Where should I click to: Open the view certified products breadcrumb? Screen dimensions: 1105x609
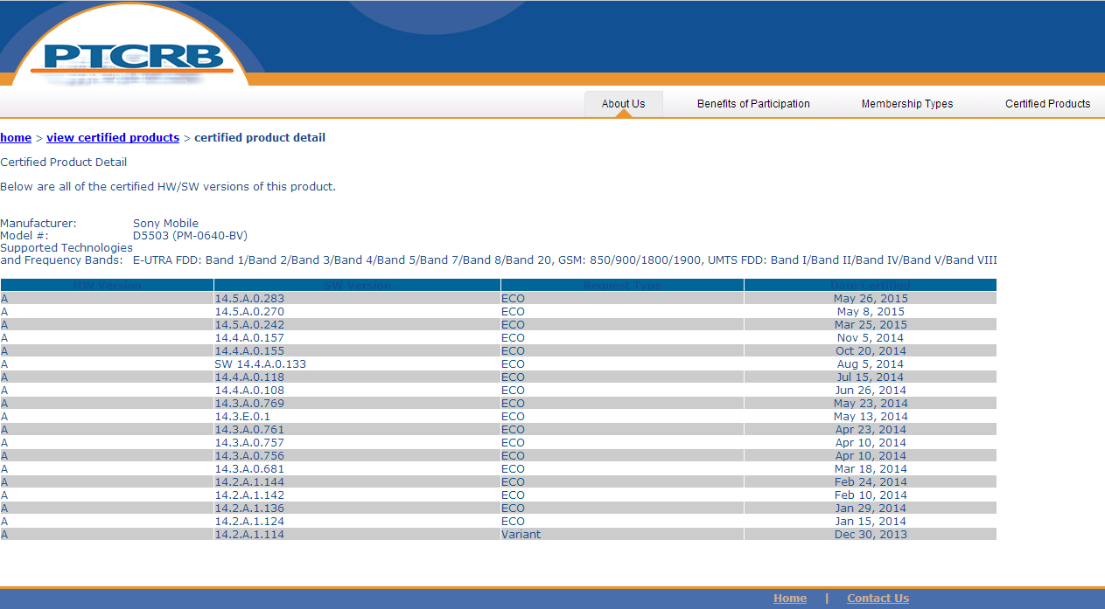[113, 138]
